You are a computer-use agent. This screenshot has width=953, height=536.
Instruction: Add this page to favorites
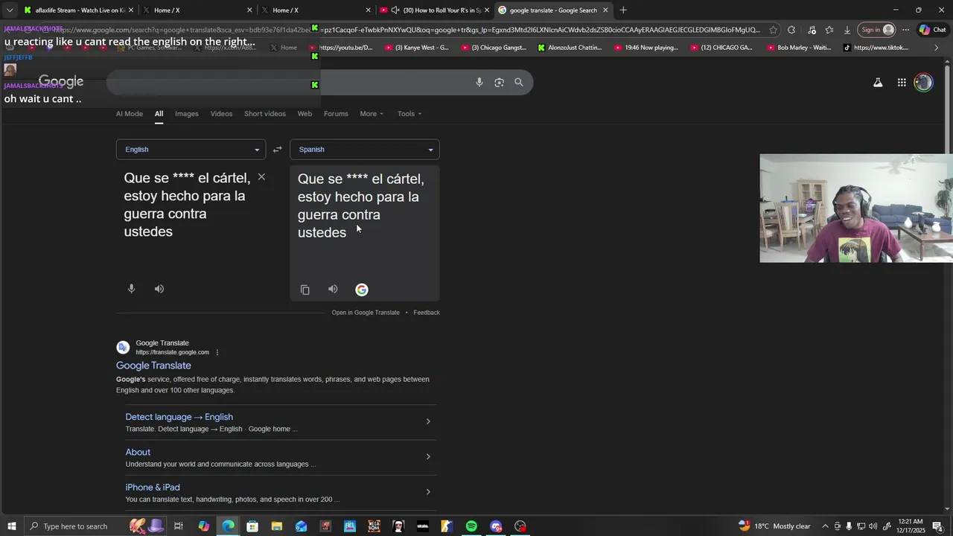(x=774, y=30)
